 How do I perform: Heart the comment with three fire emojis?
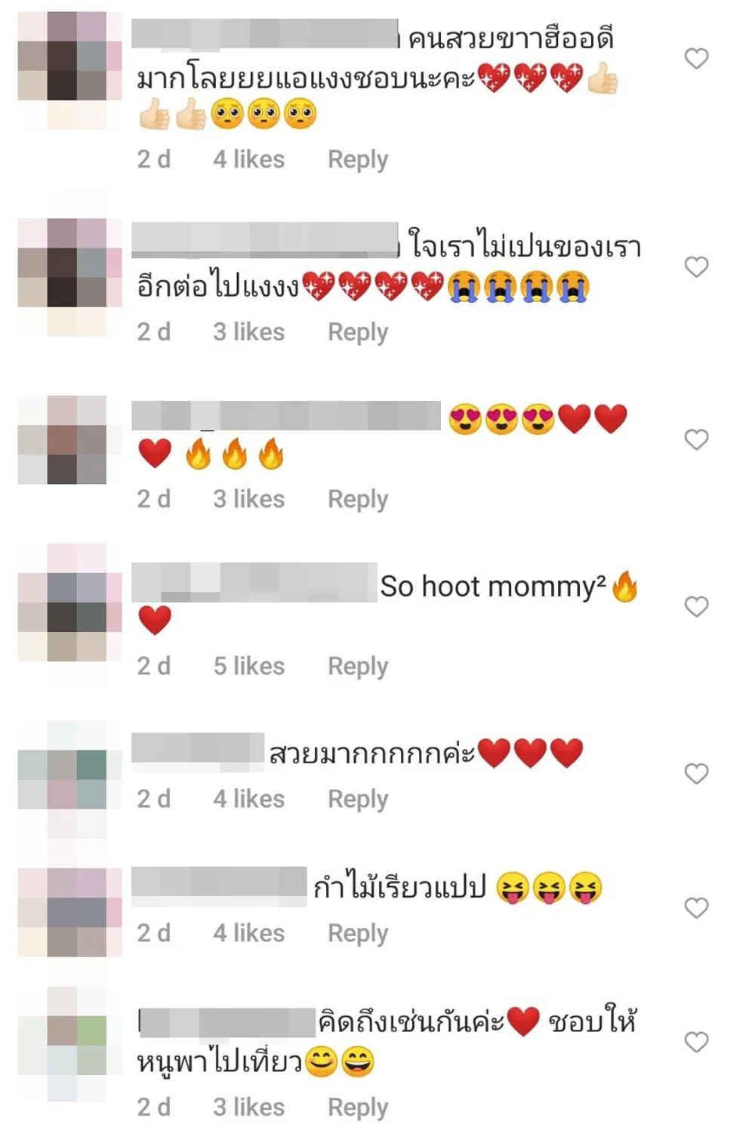696,439
